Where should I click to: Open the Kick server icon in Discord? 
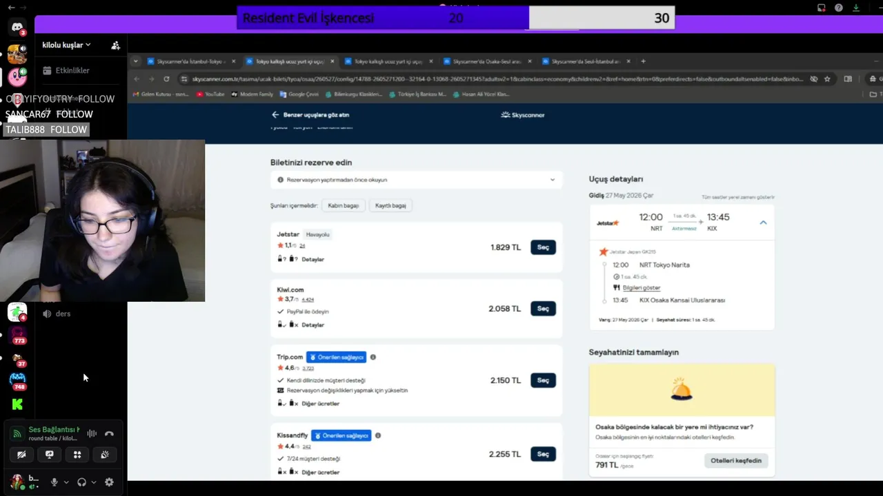(17, 404)
